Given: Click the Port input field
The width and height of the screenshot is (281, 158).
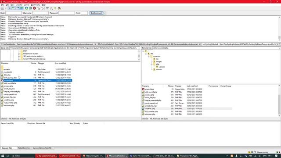Looking at the screenshot, I should (84, 13).
